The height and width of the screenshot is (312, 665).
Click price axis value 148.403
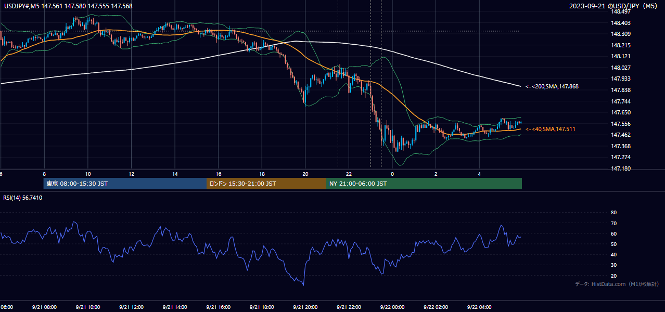coord(620,23)
